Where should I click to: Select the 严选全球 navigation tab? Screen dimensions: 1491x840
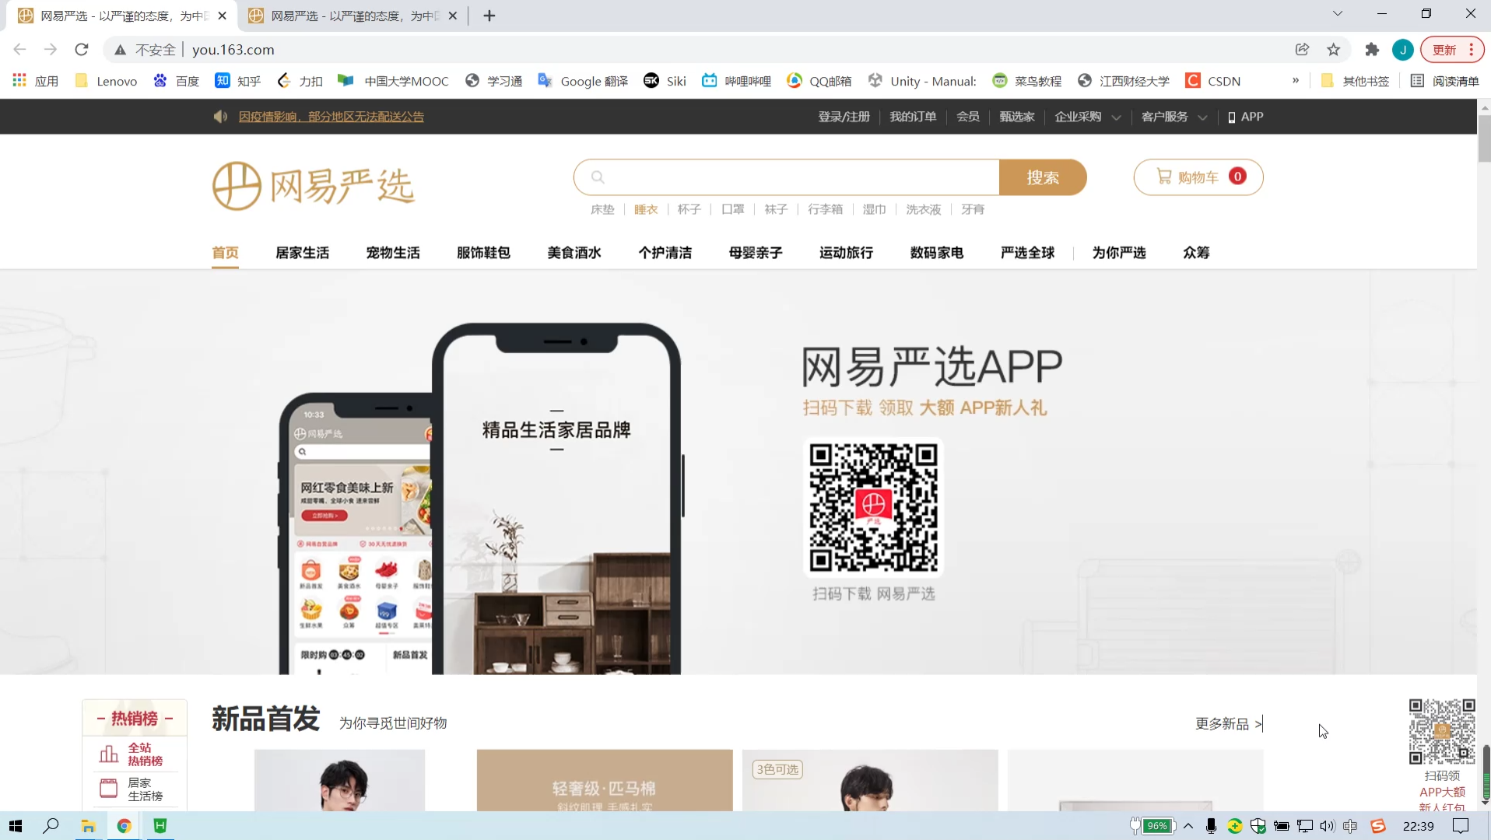(1028, 253)
